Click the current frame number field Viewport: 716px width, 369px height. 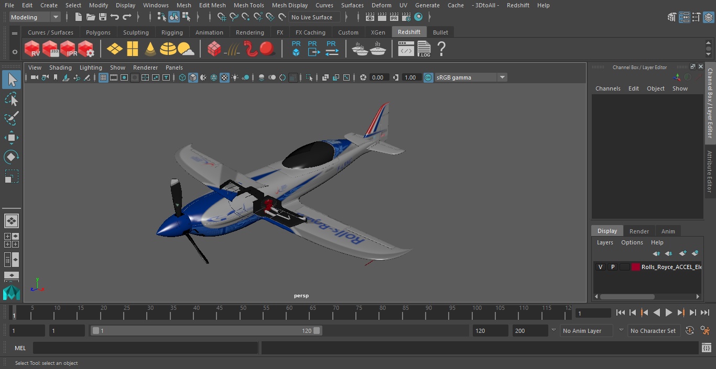tap(593, 313)
